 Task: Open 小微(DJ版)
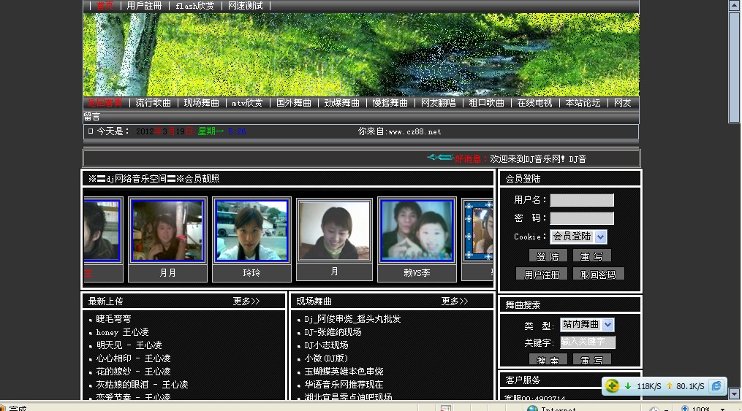326,358
